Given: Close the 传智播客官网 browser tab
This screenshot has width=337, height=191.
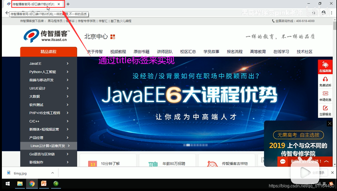Looking at the screenshot, I should (59, 4).
